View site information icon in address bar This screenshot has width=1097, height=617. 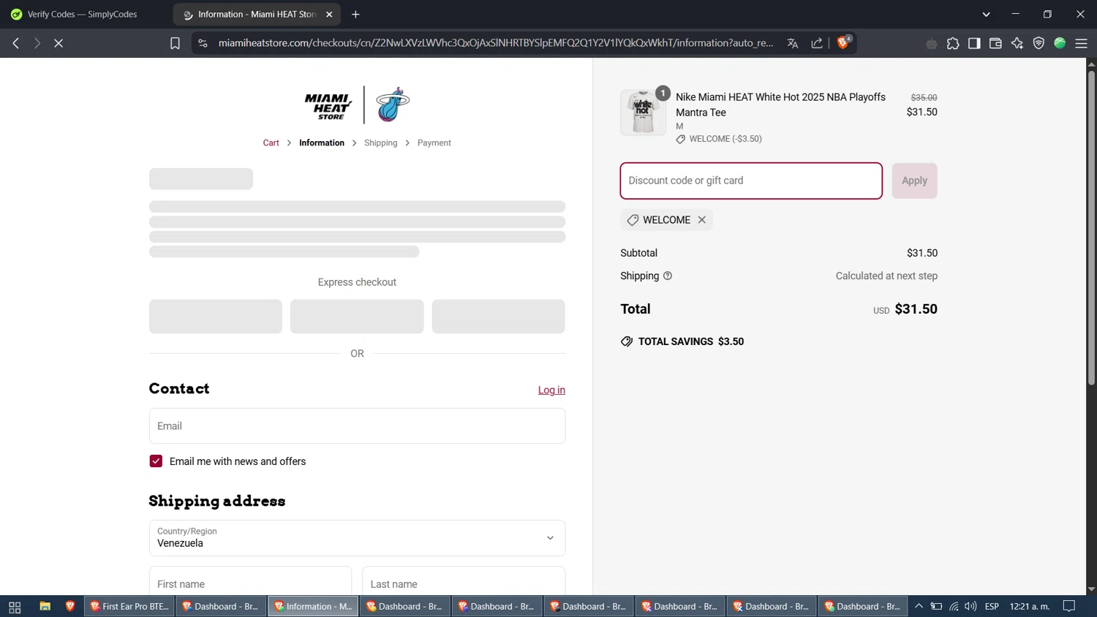(203, 43)
